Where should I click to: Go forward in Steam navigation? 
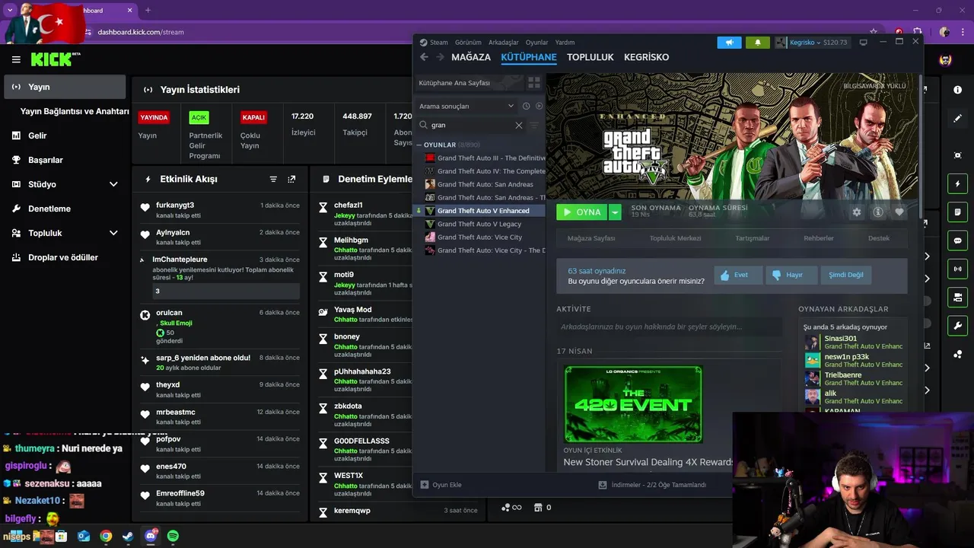pos(439,57)
